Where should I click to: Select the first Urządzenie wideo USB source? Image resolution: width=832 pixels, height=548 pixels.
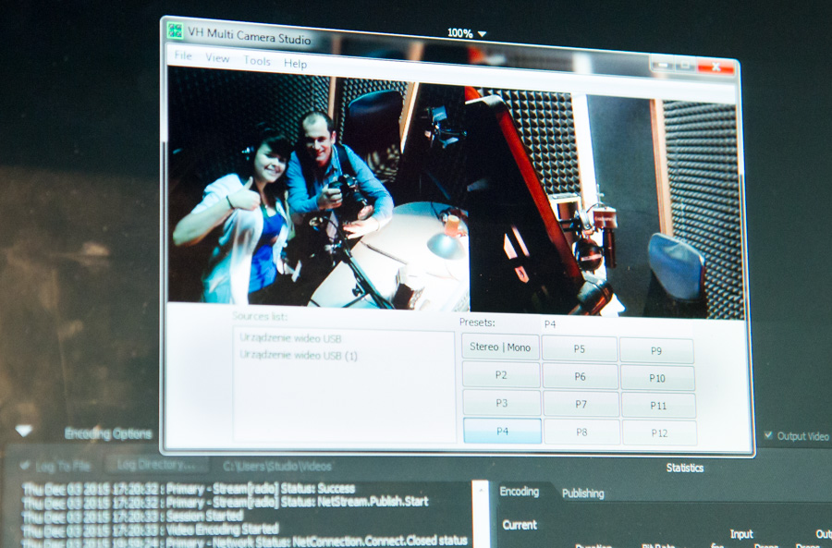[x=290, y=338]
